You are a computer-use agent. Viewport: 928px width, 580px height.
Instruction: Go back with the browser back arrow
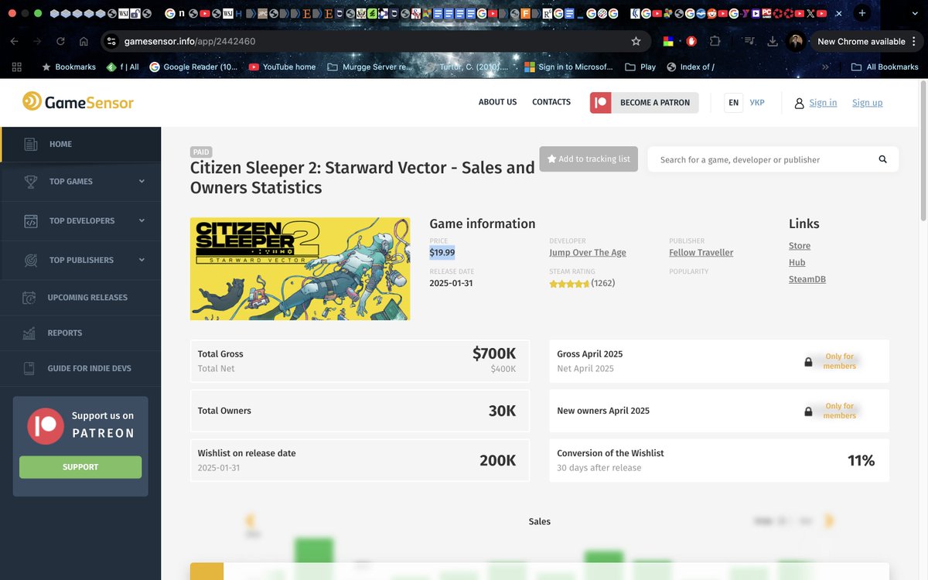[15, 41]
